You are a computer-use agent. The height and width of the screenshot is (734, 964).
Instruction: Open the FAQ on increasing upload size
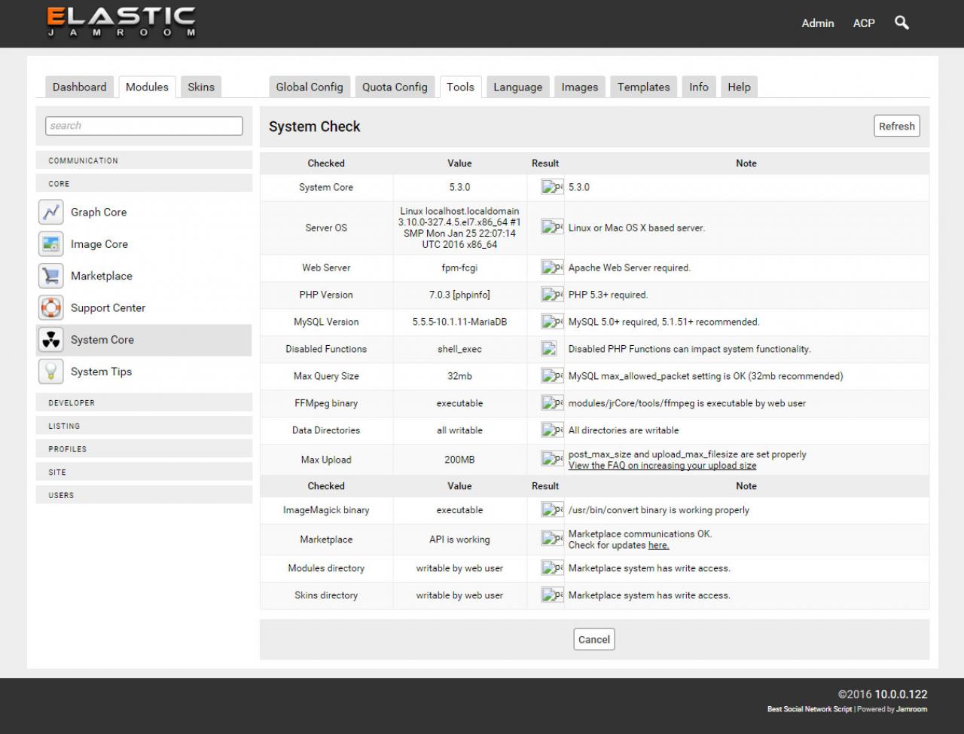[x=662, y=466]
